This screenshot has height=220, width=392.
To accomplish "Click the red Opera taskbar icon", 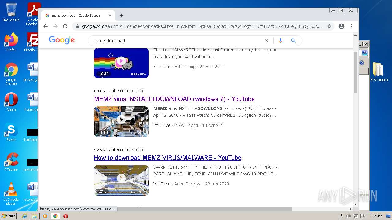I will point(66,216).
